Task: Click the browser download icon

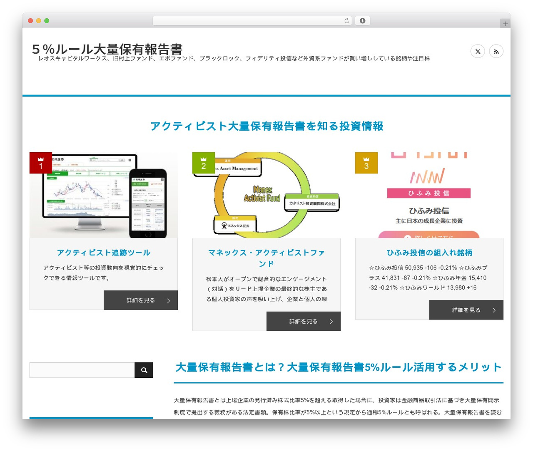Action: (x=362, y=21)
